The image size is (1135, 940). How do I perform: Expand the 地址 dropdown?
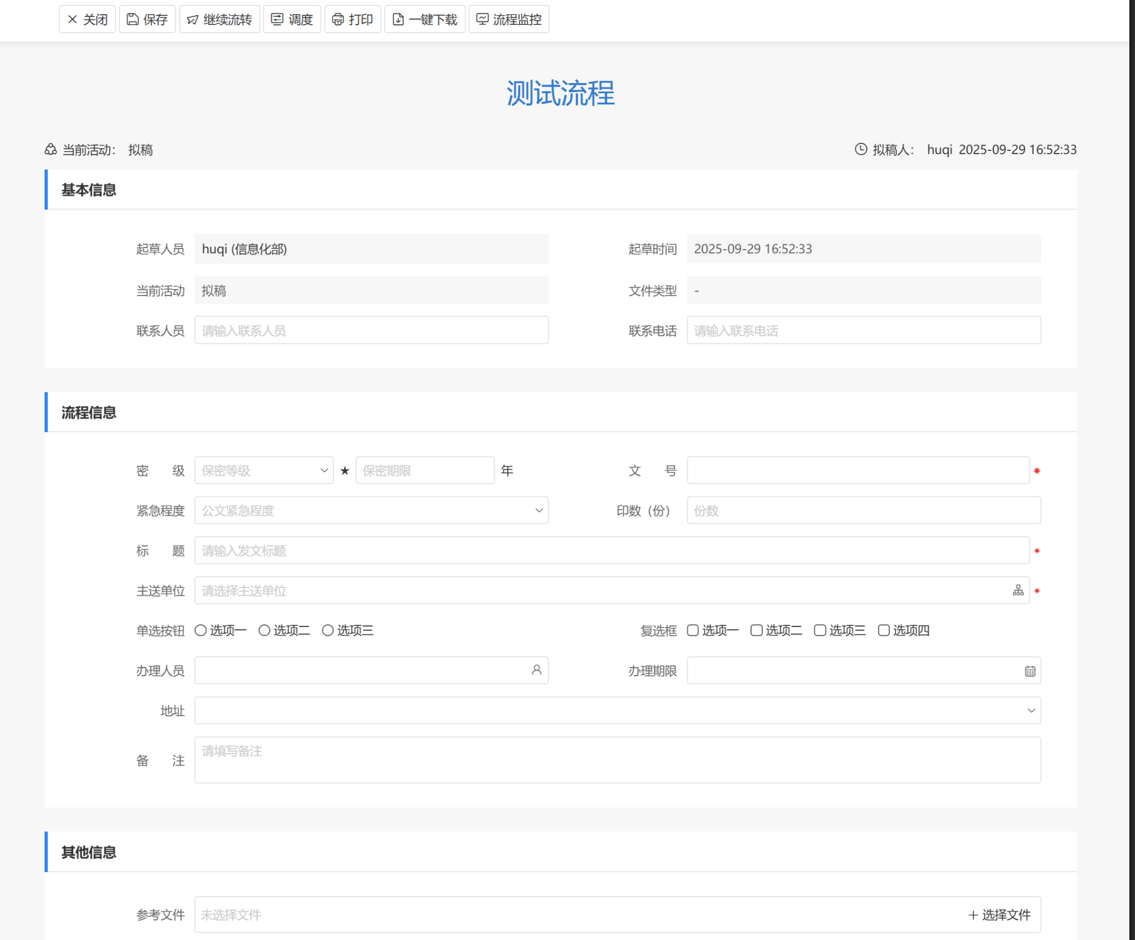617,711
